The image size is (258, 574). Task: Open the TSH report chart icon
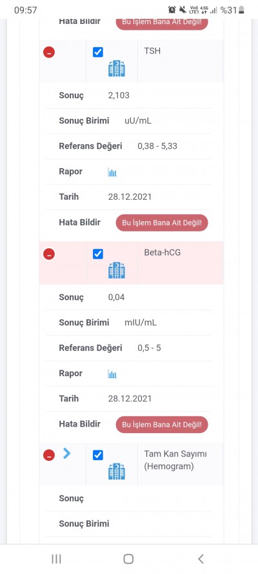point(112,172)
